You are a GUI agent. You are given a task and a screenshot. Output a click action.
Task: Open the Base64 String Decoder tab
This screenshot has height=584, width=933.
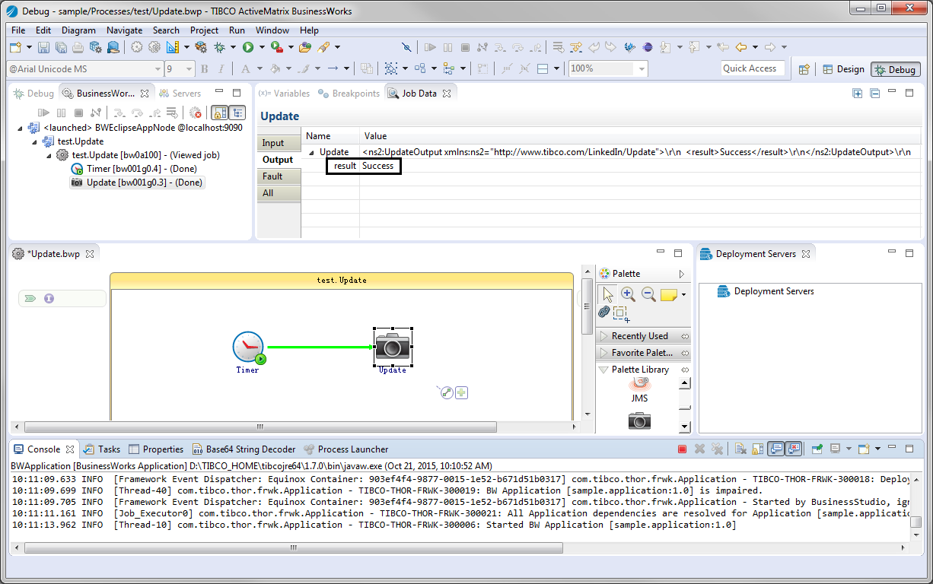point(243,449)
